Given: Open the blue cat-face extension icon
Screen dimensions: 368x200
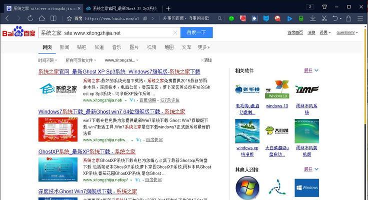Looking at the screenshot, I should (x=266, y=18).
